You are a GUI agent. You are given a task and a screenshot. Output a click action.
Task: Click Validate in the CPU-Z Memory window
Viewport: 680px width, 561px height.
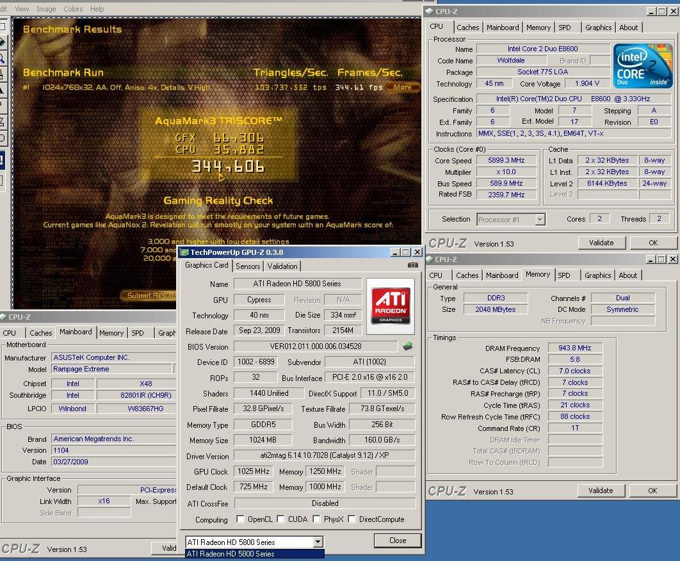(x=601, y=491)
